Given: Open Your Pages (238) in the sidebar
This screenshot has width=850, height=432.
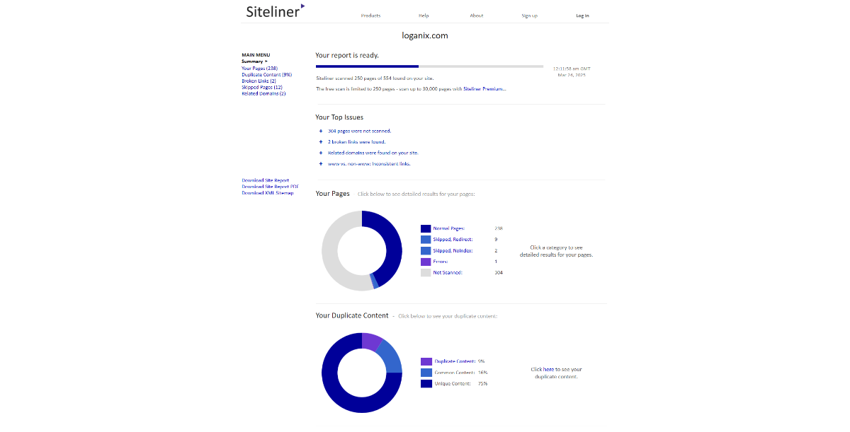Looking at the screenshot, I should pyautogui.click(x=259, y=68).
